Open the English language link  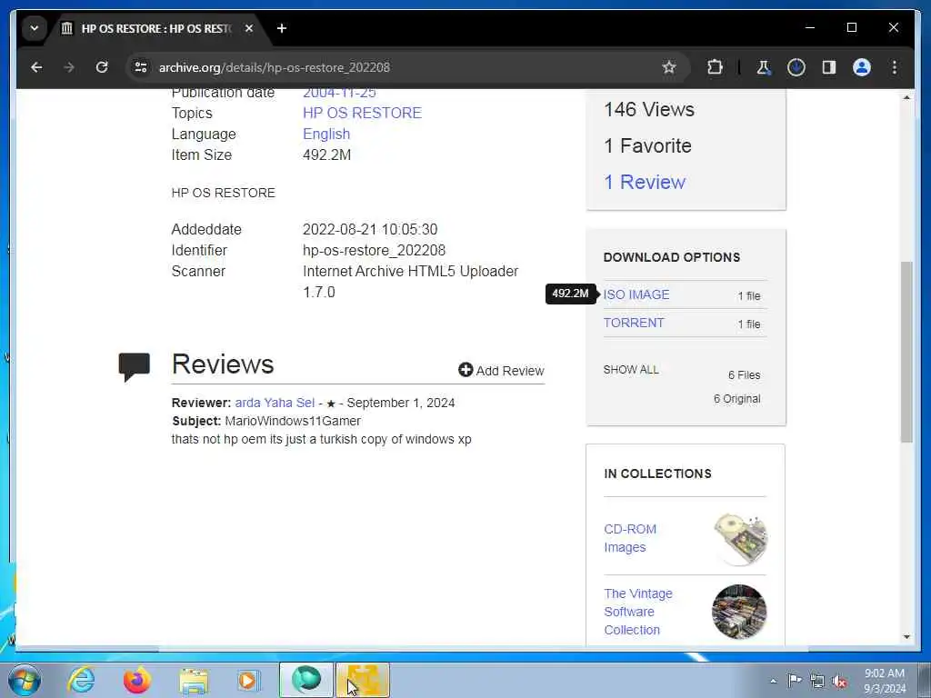tap(326, 135)
